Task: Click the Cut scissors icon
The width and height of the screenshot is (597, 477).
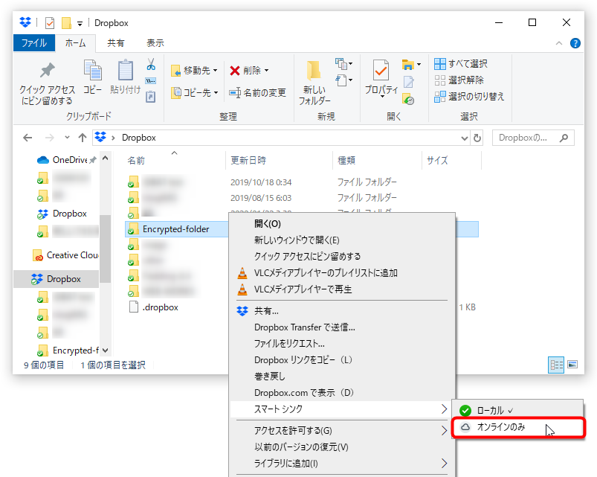Action: [151, 65]
